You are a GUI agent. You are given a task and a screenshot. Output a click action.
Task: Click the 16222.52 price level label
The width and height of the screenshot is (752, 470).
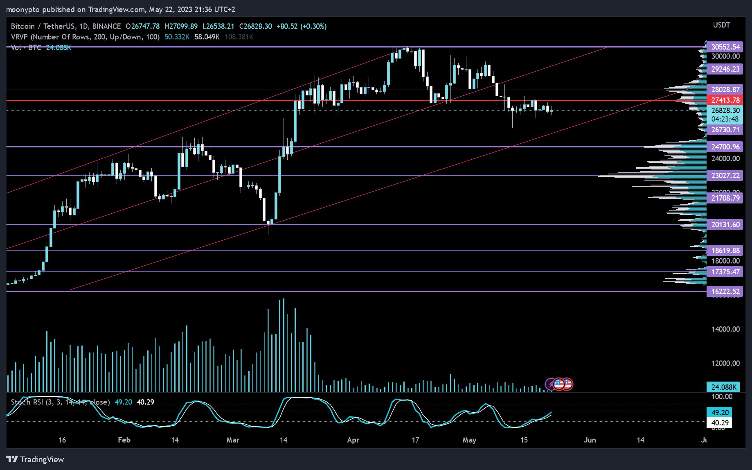(725, 291)
